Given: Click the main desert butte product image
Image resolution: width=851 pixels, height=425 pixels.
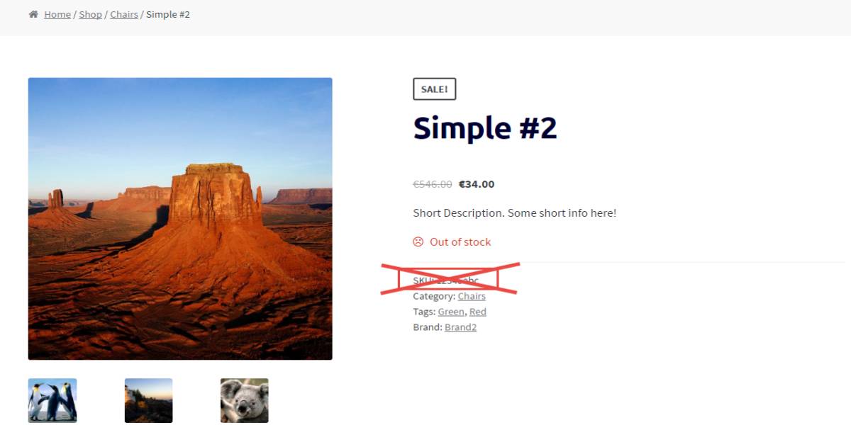Looking at the screenshot, I should 180,219.
